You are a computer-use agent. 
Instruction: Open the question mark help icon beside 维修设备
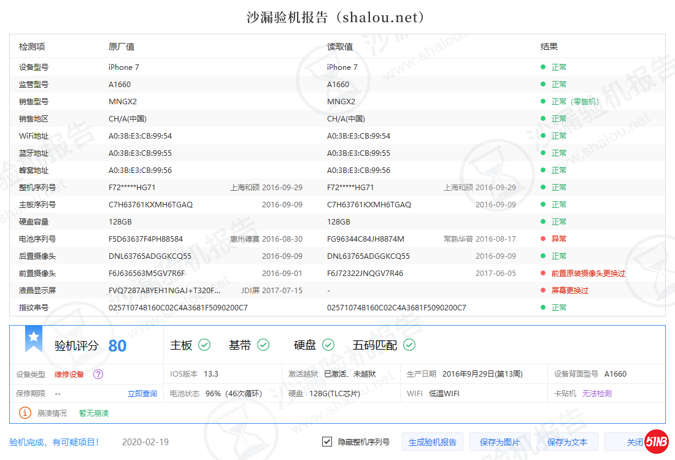[x=99, y=375]
